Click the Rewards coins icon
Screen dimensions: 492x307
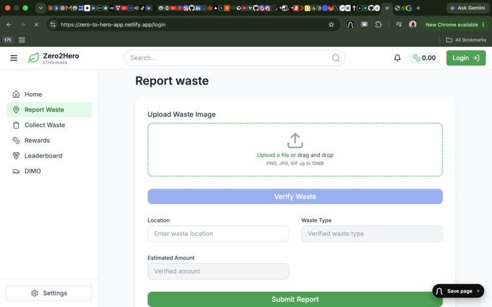coord(16,140)
